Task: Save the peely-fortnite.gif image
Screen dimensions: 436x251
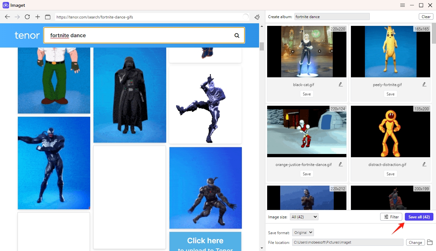Action: [x=391, y=94]
